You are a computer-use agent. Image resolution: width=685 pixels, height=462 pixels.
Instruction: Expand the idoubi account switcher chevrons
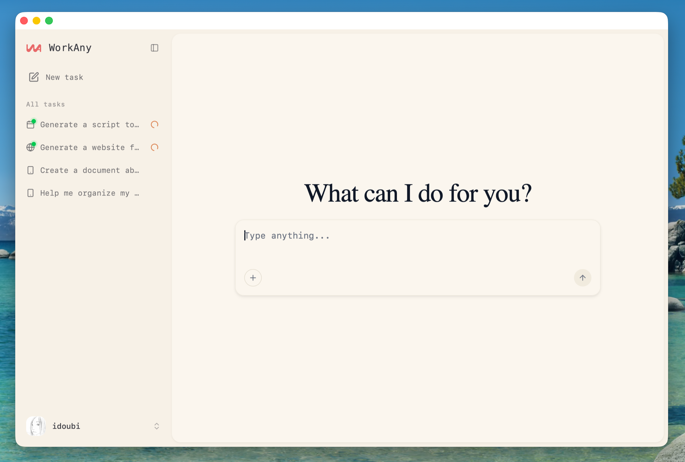(157, 426)
